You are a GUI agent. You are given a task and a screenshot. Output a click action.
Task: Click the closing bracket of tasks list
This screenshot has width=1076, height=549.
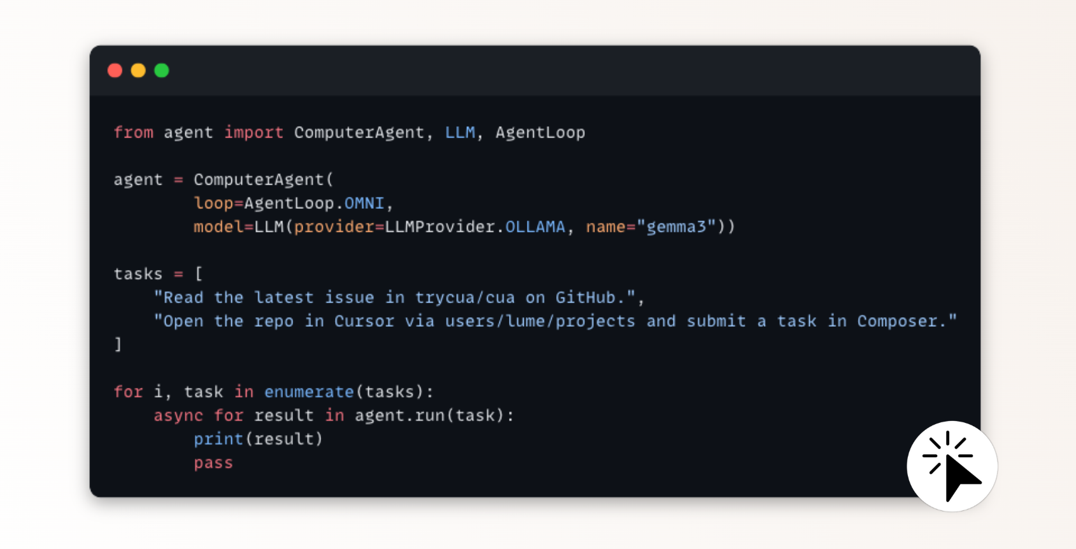[118, 345]
